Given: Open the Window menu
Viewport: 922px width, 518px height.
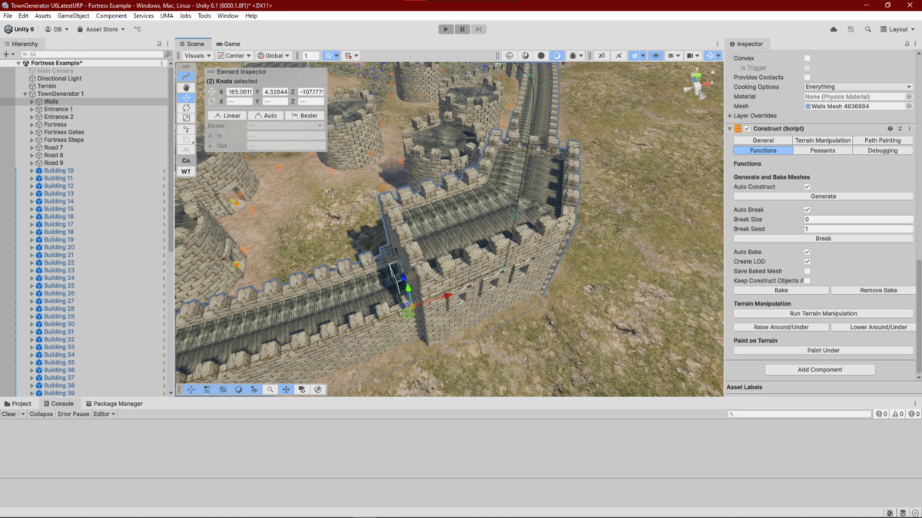Looking at the screenshot, I should coord(227,15).
